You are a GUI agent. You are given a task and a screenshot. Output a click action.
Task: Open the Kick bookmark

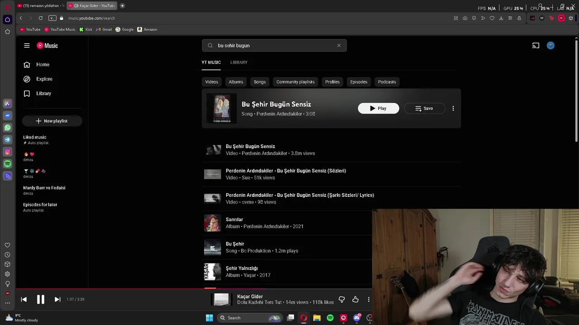tap(86, 29)
